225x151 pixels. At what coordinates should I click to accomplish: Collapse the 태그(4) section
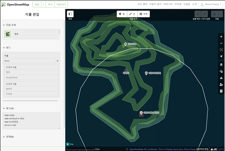tap(8, 108)
